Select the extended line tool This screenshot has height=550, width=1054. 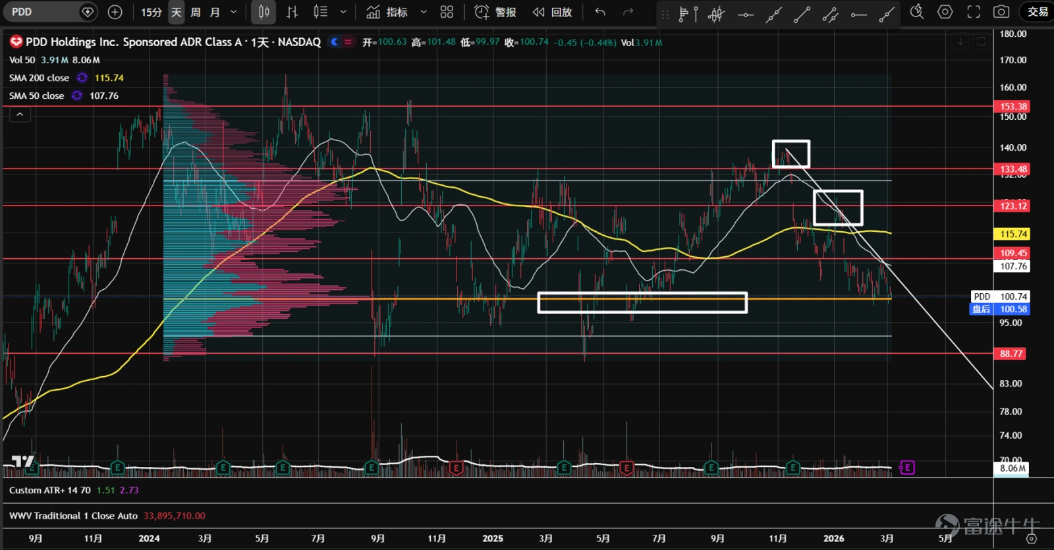[773, 14]
